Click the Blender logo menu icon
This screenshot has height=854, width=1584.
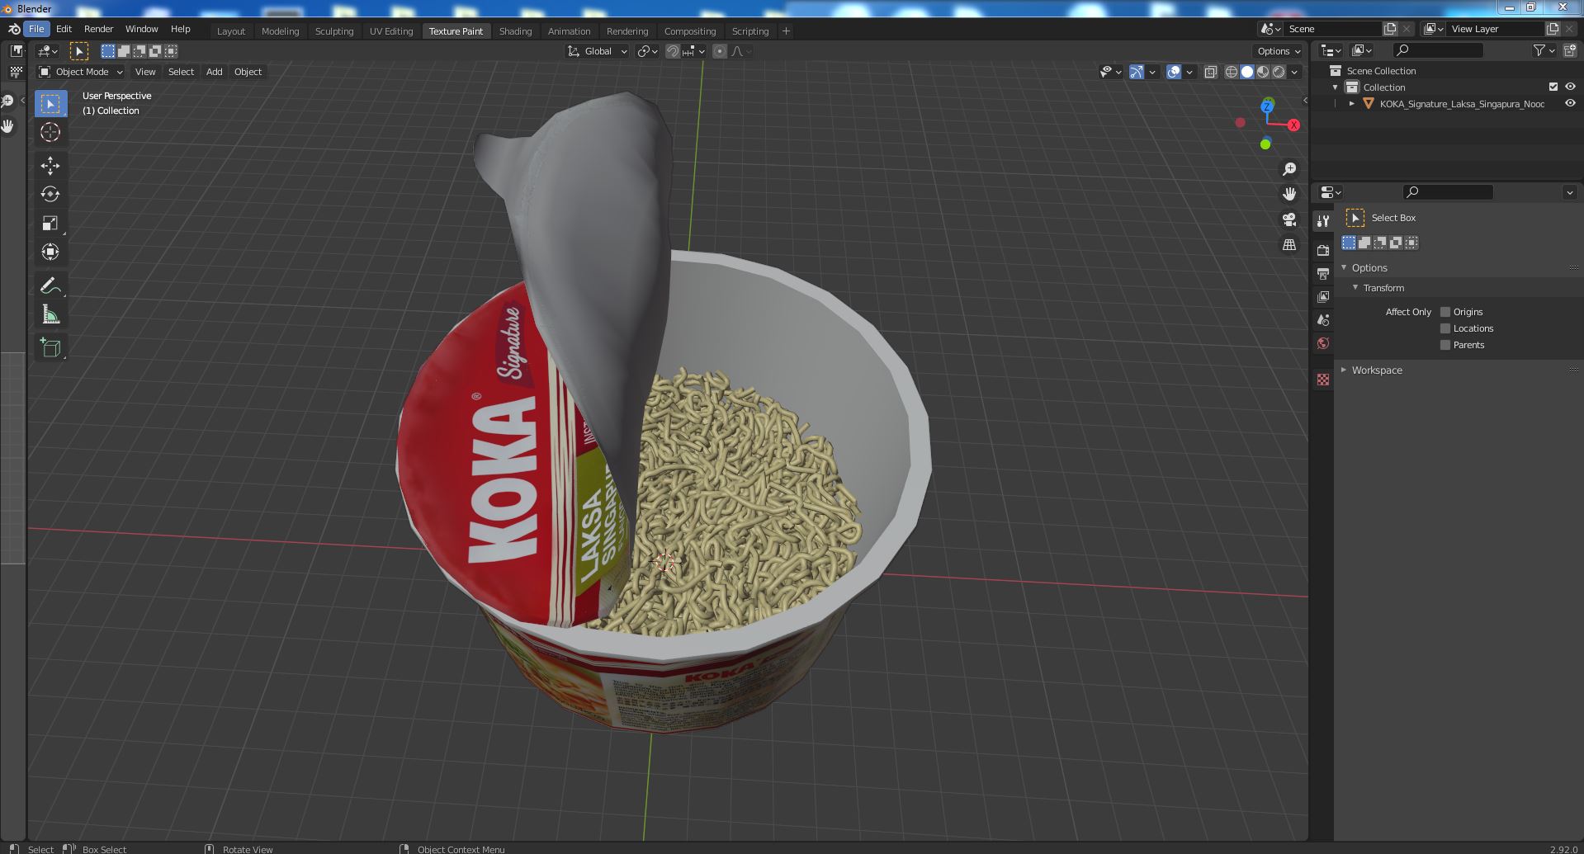pos(14,29)
